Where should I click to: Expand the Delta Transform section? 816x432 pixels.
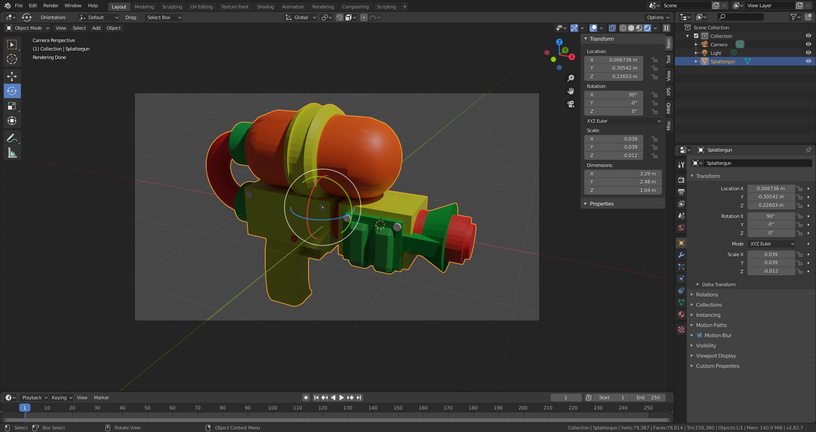[x=718, y=285]
